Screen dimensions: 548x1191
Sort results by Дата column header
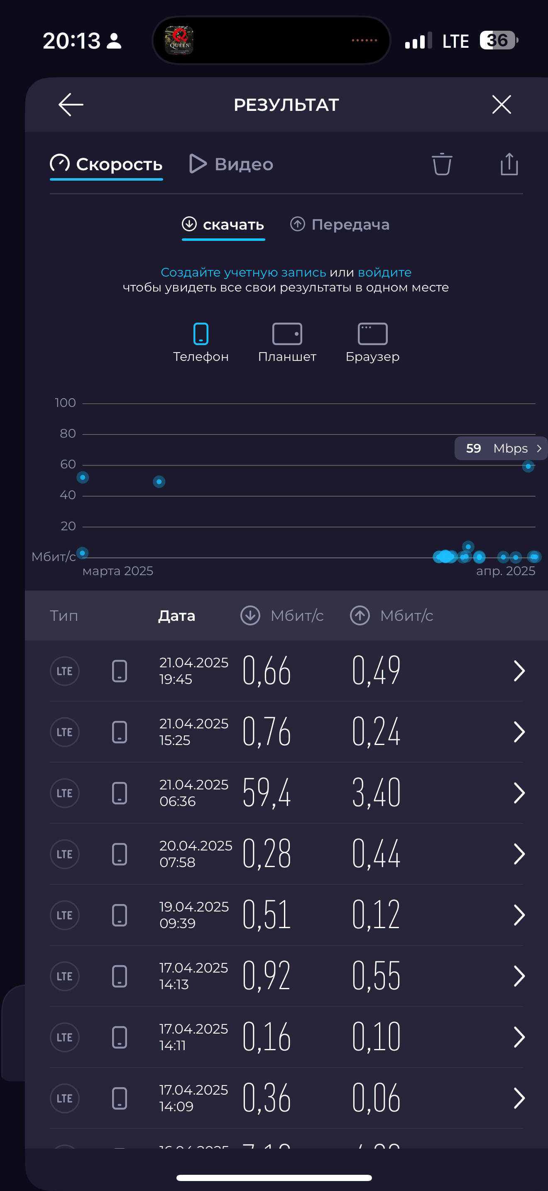tap(176, 615)
